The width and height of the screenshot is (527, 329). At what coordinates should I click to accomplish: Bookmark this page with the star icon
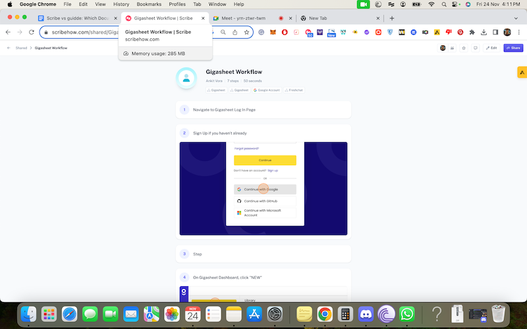coord(246,32)
